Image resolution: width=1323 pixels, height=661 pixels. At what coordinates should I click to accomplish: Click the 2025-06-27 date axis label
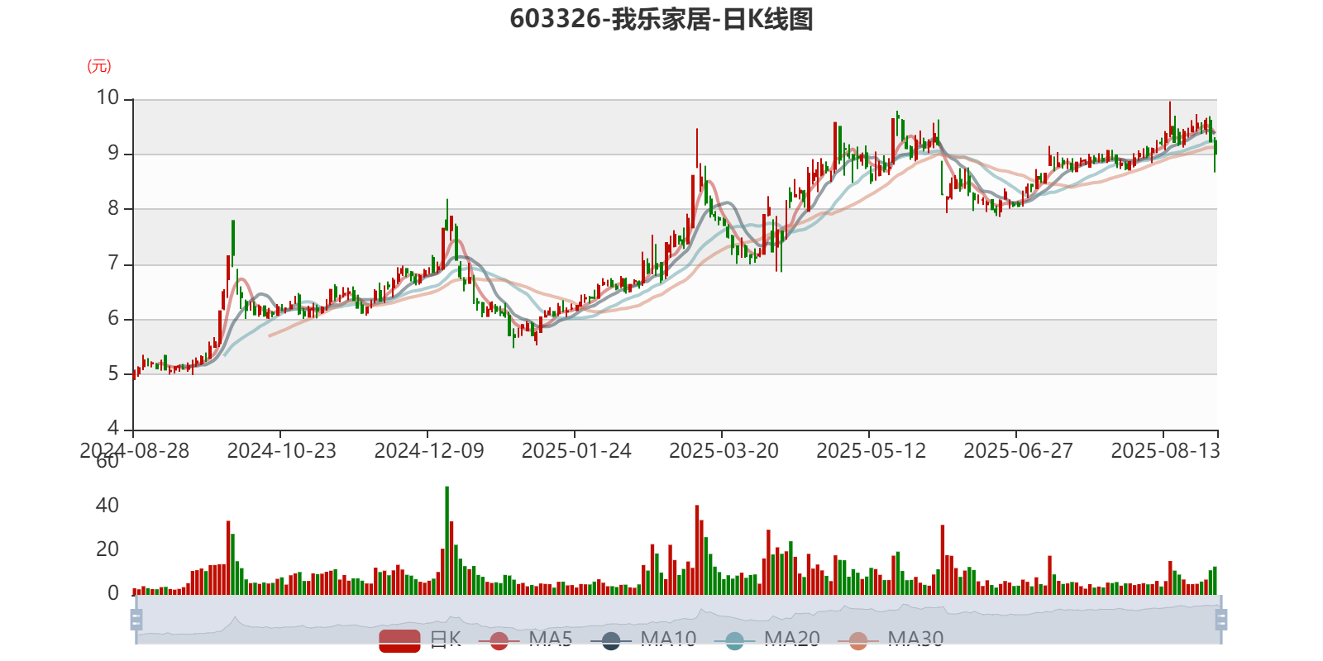click(x=1018, y=451)
